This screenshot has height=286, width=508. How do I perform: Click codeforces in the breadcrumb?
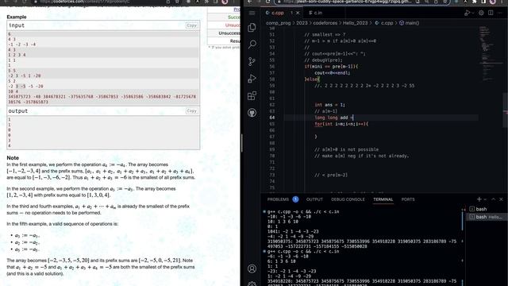pos(325,23)
